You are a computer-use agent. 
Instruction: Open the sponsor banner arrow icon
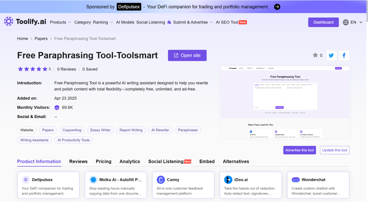coord(277,7)
